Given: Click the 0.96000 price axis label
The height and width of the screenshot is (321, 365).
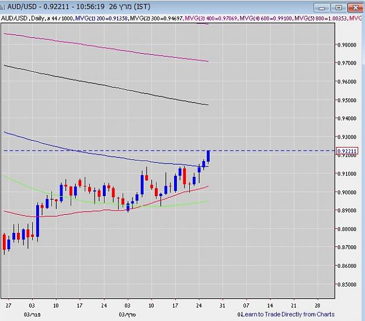Looking at the screenshot, I should point(347,81).
